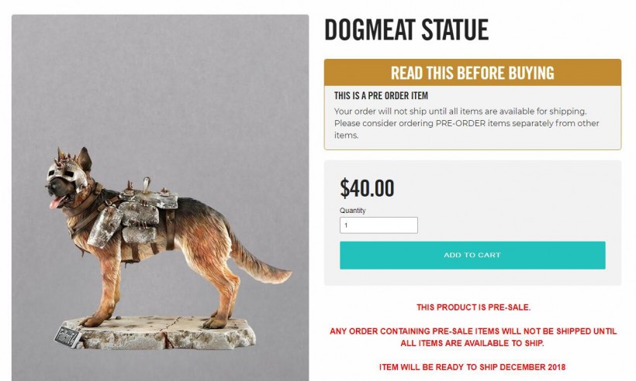Image resolution: width=636 pixels, height=381 pixels.
Task: Focus the Quantity input field
Action: 378,225
